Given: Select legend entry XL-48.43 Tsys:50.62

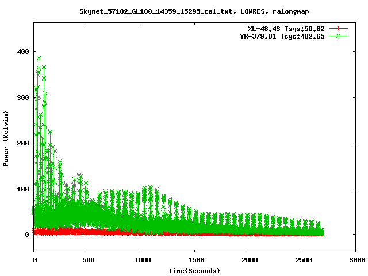Looking at the screenshot, I should point(286,29).
